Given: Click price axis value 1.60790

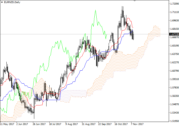Looking at the screenshot, I should pyautogui.click(x=174, y=71).
